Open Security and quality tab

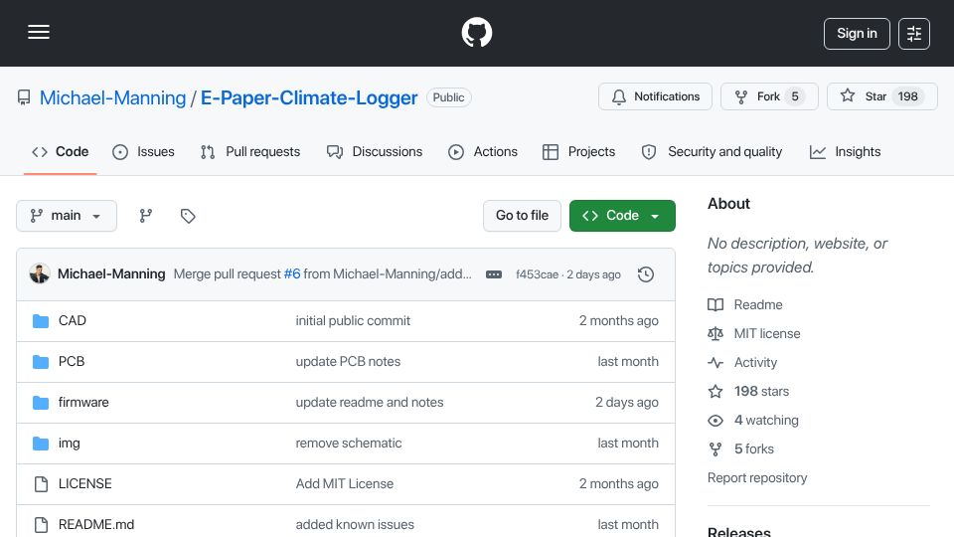coord(712,152)
